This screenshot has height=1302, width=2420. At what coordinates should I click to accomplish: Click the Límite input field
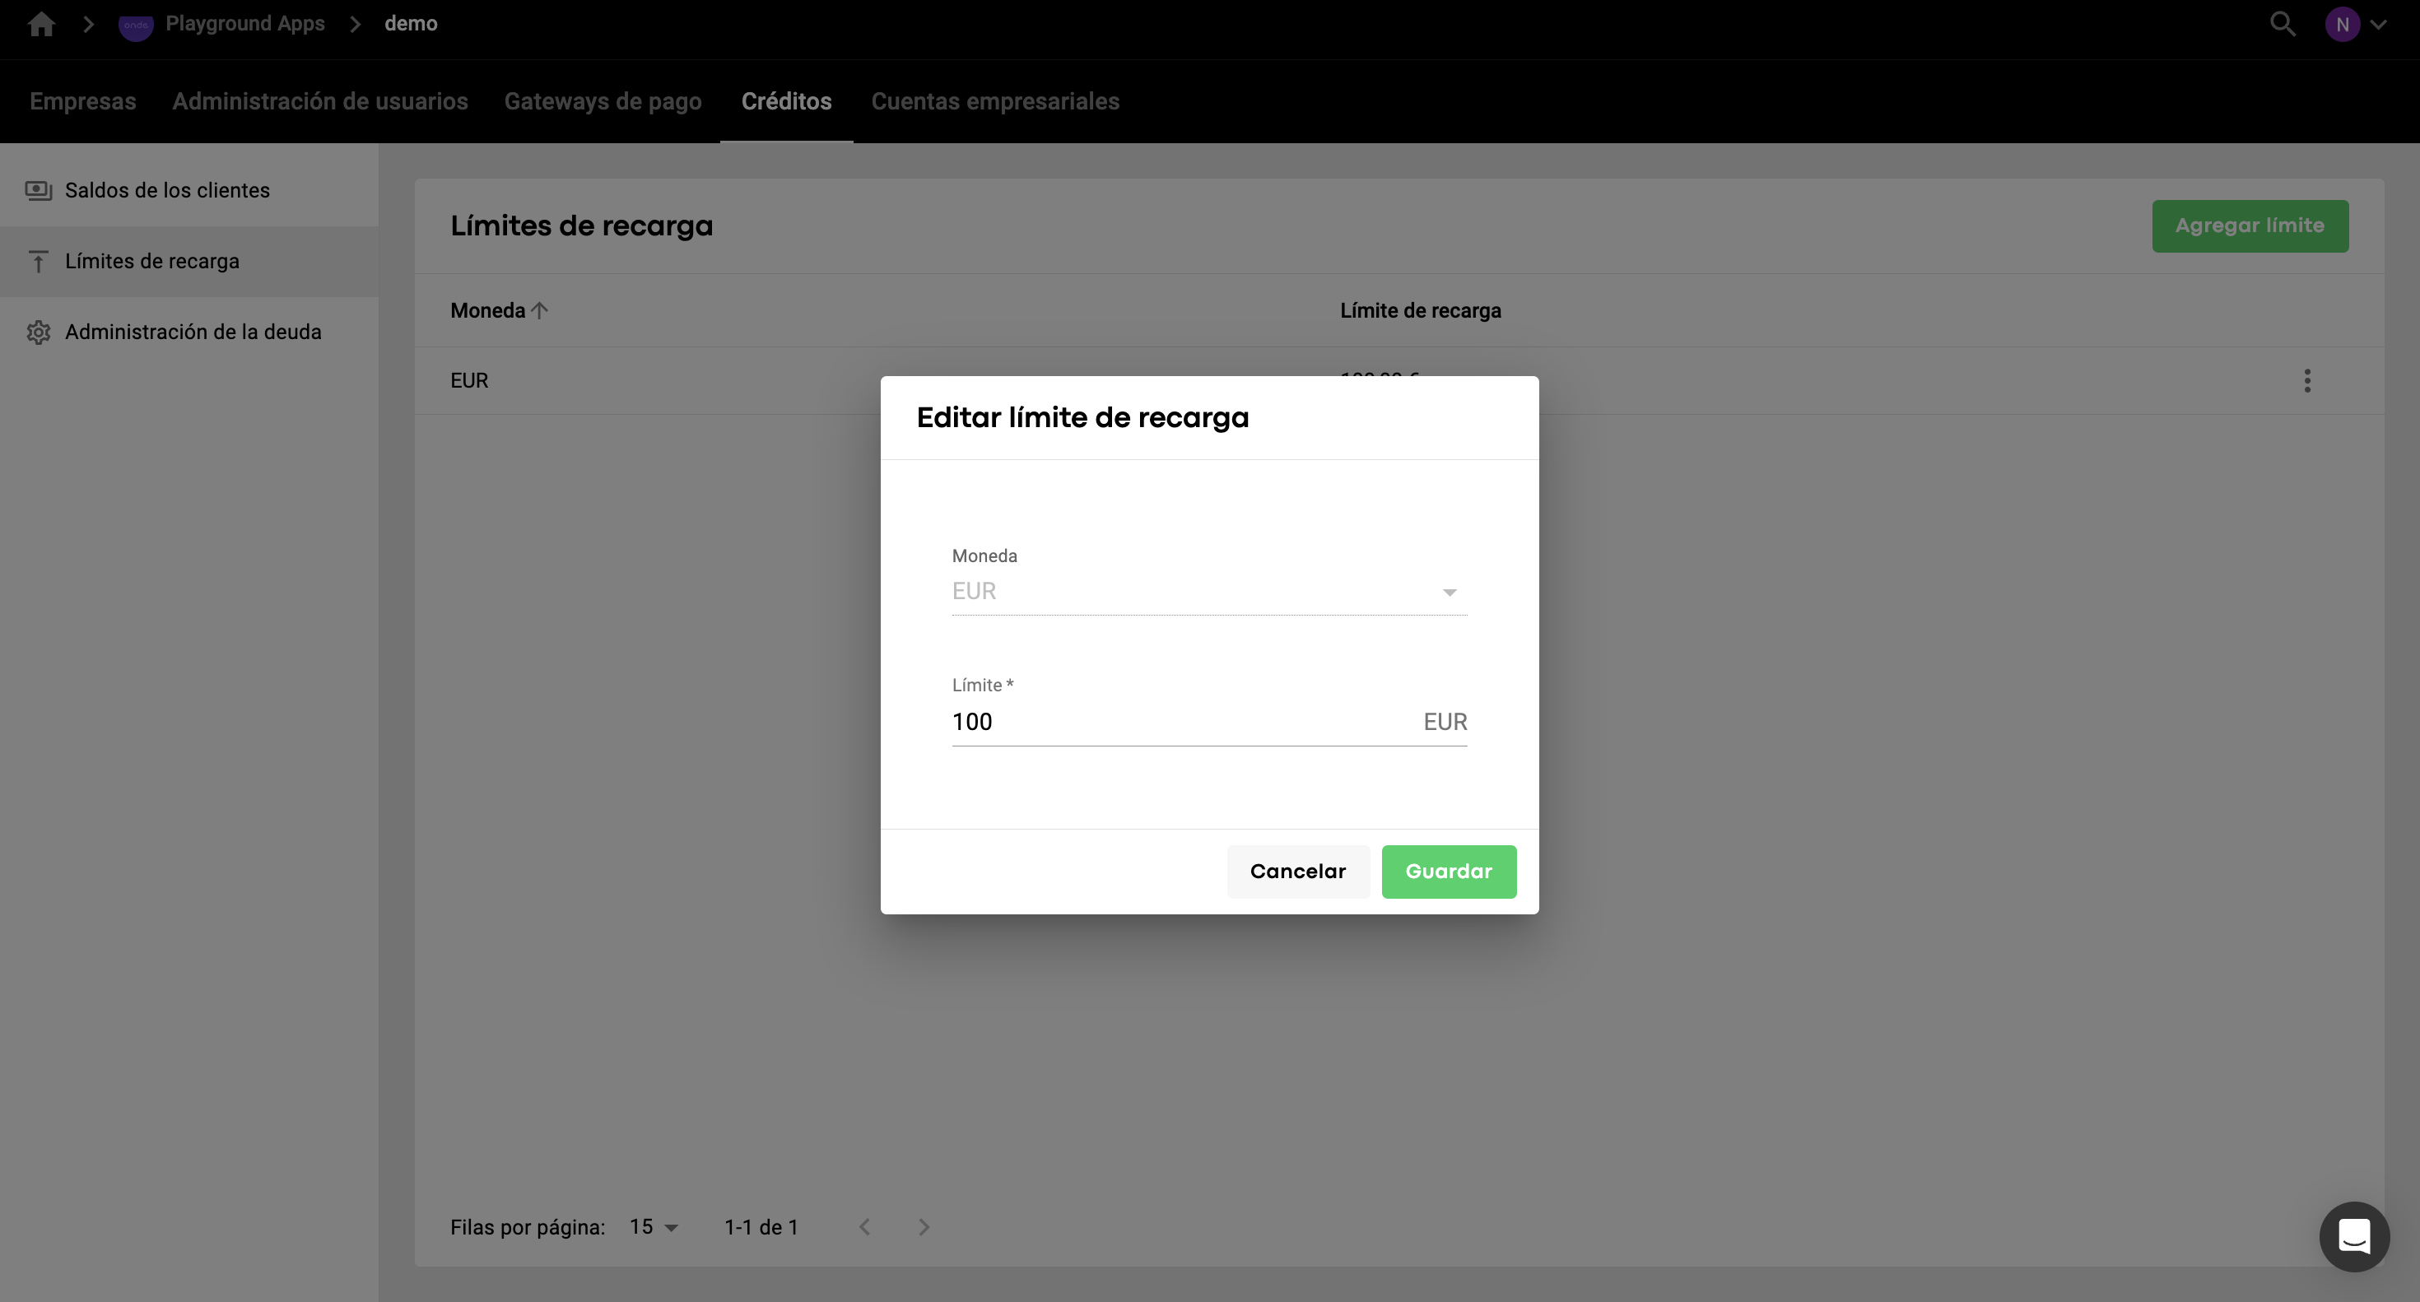click(x=1175, y=722)
